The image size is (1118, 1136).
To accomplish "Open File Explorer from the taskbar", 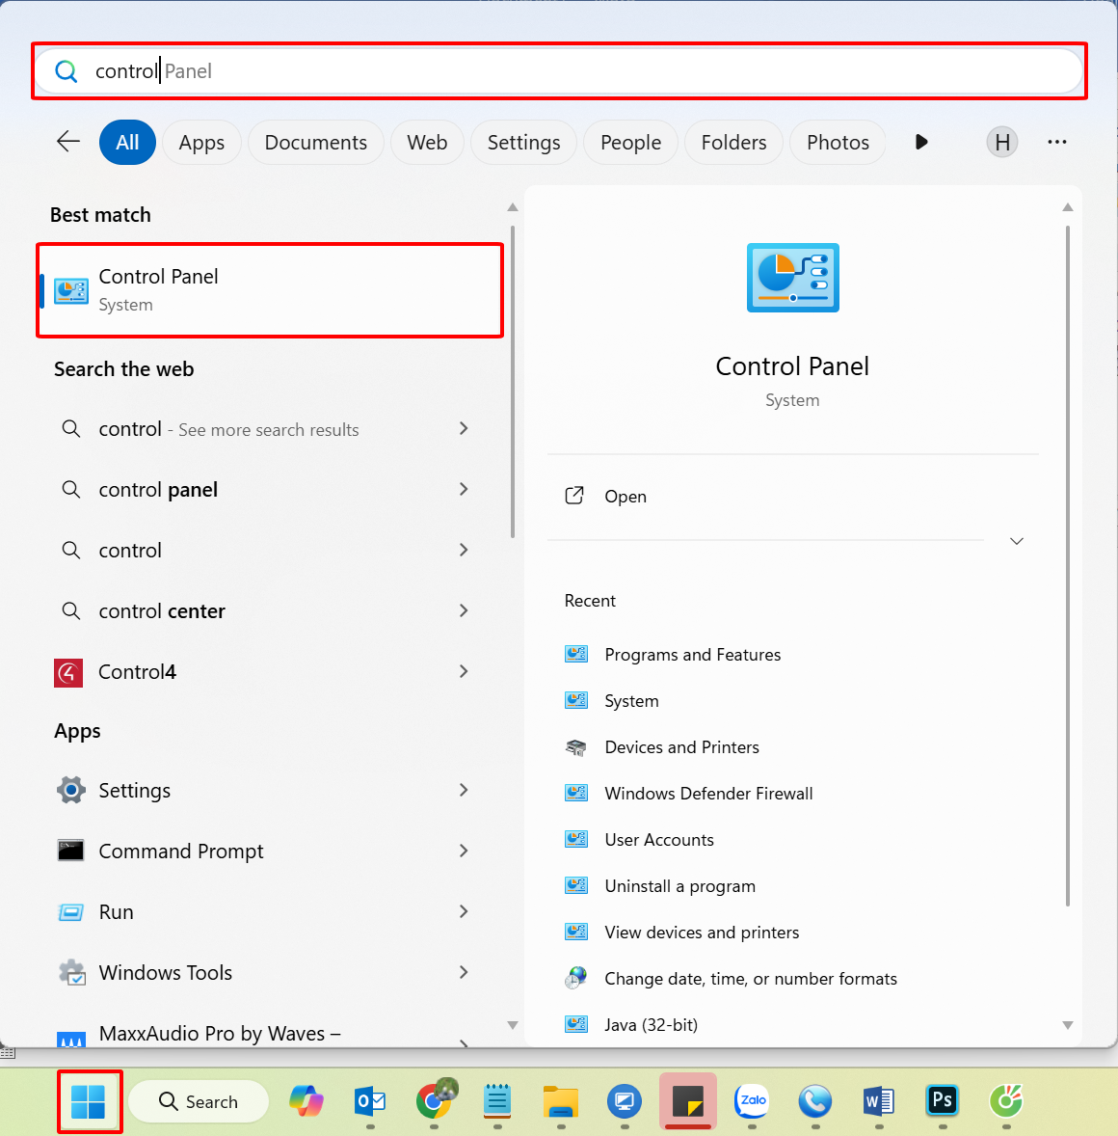I will click(560, 1100).
